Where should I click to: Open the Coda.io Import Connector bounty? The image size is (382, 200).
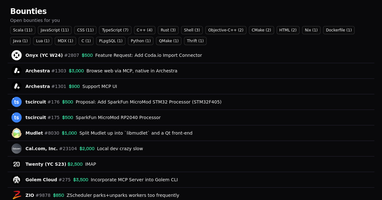coord(148,55)
